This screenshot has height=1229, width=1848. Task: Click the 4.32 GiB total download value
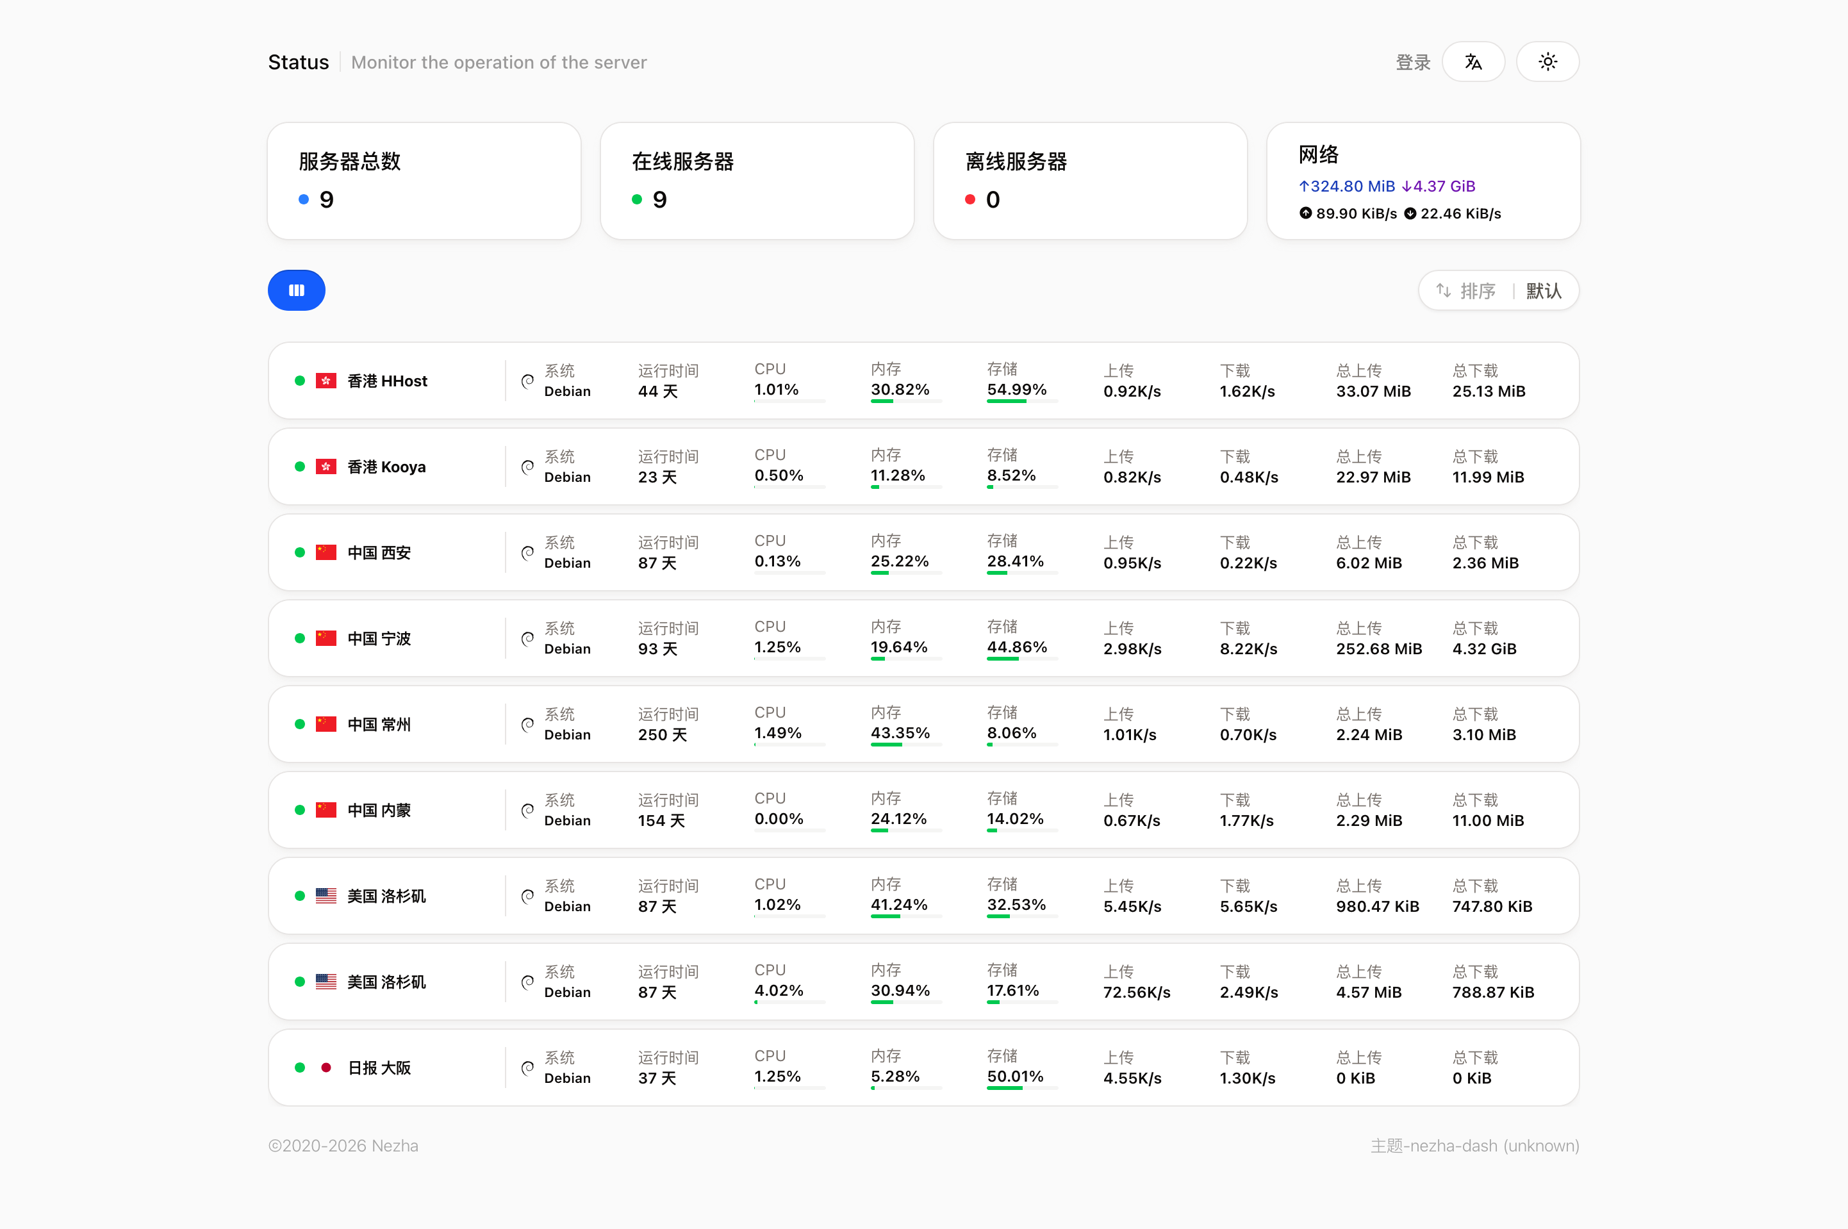coord(1484,649)
